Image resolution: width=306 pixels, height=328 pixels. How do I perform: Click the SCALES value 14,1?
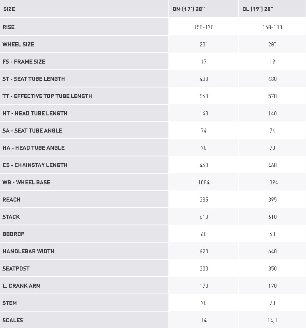272,320
